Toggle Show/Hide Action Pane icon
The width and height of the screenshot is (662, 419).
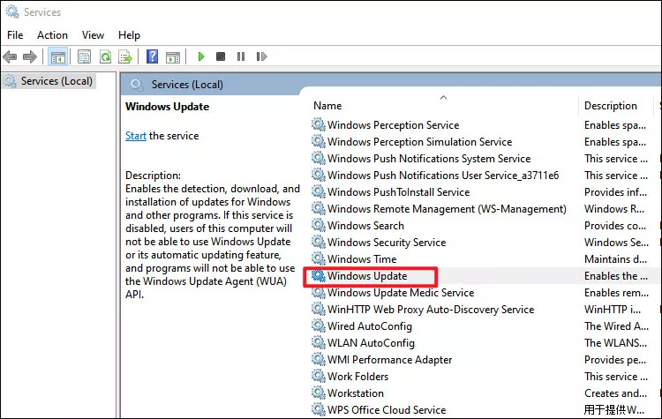pyautogui.click(x=173, y=56)
